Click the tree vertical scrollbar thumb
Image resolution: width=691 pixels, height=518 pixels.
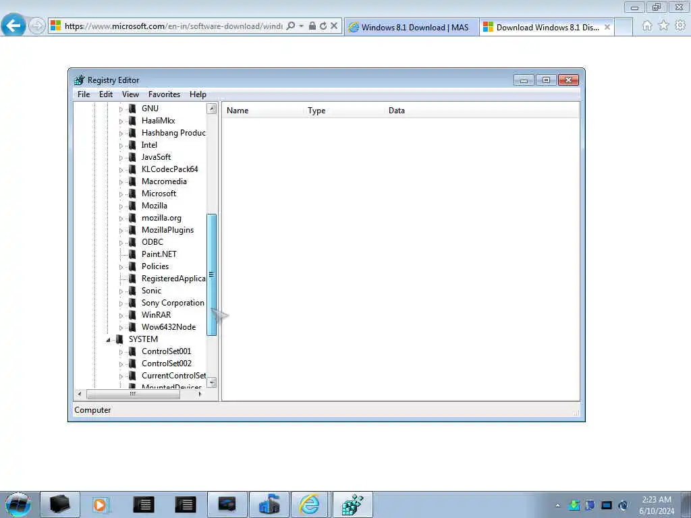(211, 275)
